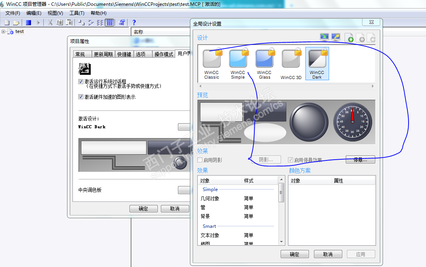Click the 悬停... button
Image resolution: width=426 pixels, height=267 pixels.
(x=360, y=160)
